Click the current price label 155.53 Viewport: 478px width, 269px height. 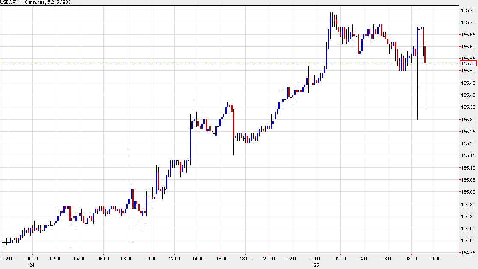click(468, 63)
